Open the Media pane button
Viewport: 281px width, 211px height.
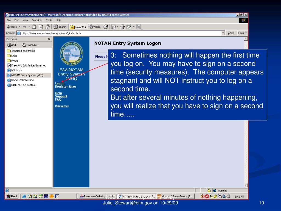(95, 27)
